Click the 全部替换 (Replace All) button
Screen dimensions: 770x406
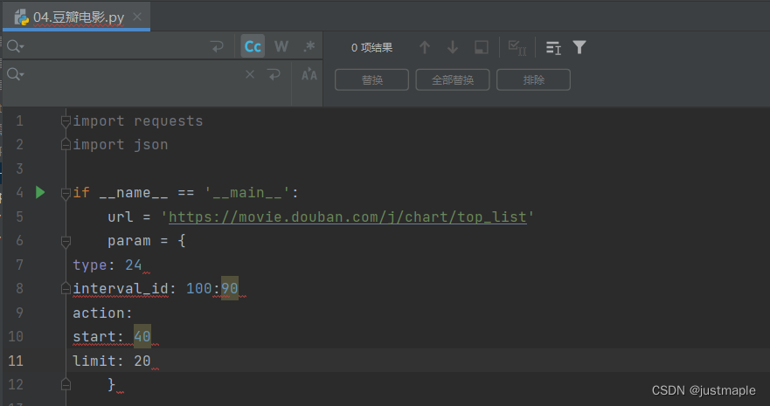pyautogui.click(x=453, y=80)
